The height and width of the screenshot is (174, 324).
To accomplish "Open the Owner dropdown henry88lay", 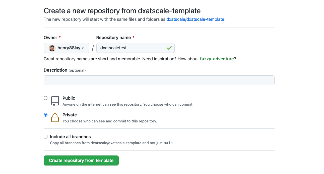I will click(67, 48).
